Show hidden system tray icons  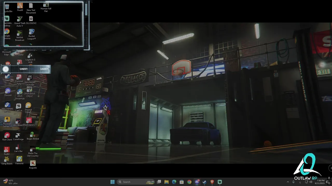288,182
